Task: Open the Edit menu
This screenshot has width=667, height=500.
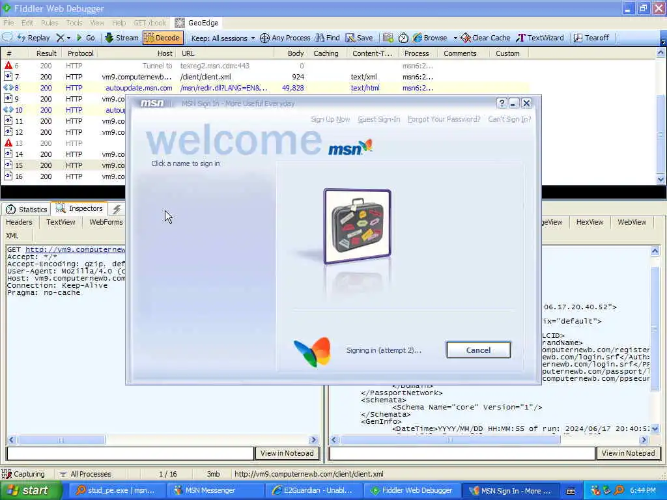Action: (27, 23)
